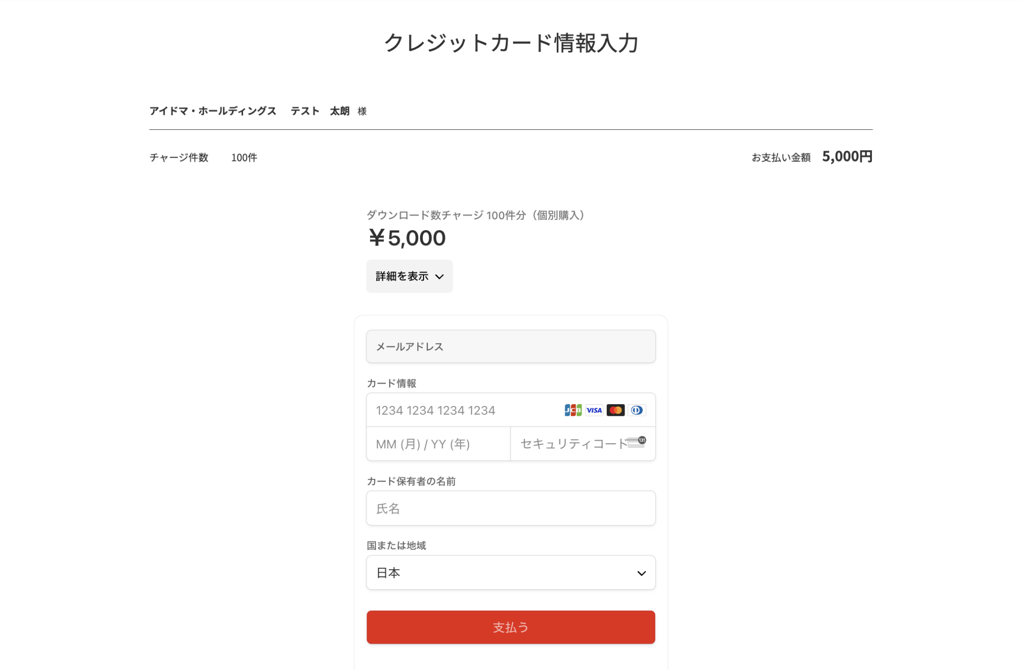Open the 国または地域 dropdown showing 日本
This screenshot has width=1022, height=670.
pos(510,573)
